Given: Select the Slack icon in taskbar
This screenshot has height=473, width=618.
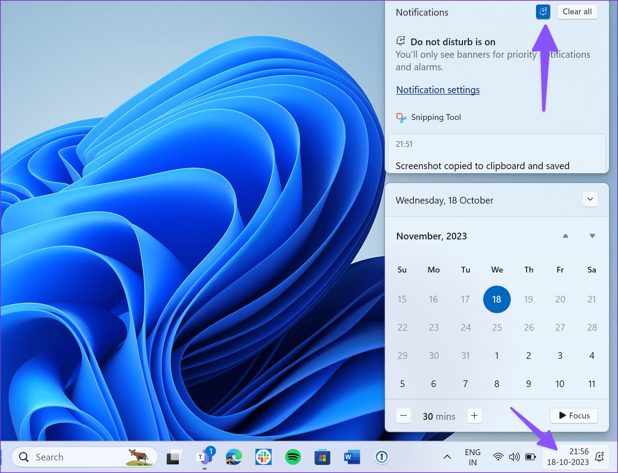Looking at the screenshot, I should point(263,457).
